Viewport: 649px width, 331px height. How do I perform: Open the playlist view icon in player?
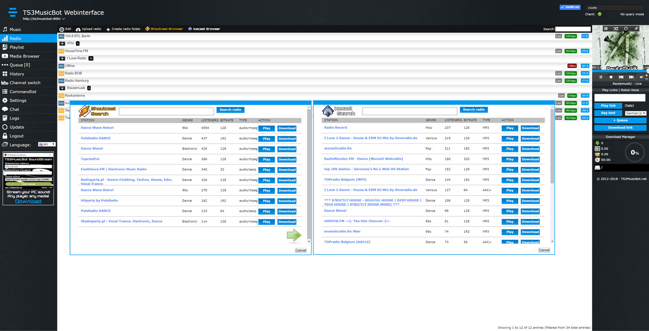(605, 29)
